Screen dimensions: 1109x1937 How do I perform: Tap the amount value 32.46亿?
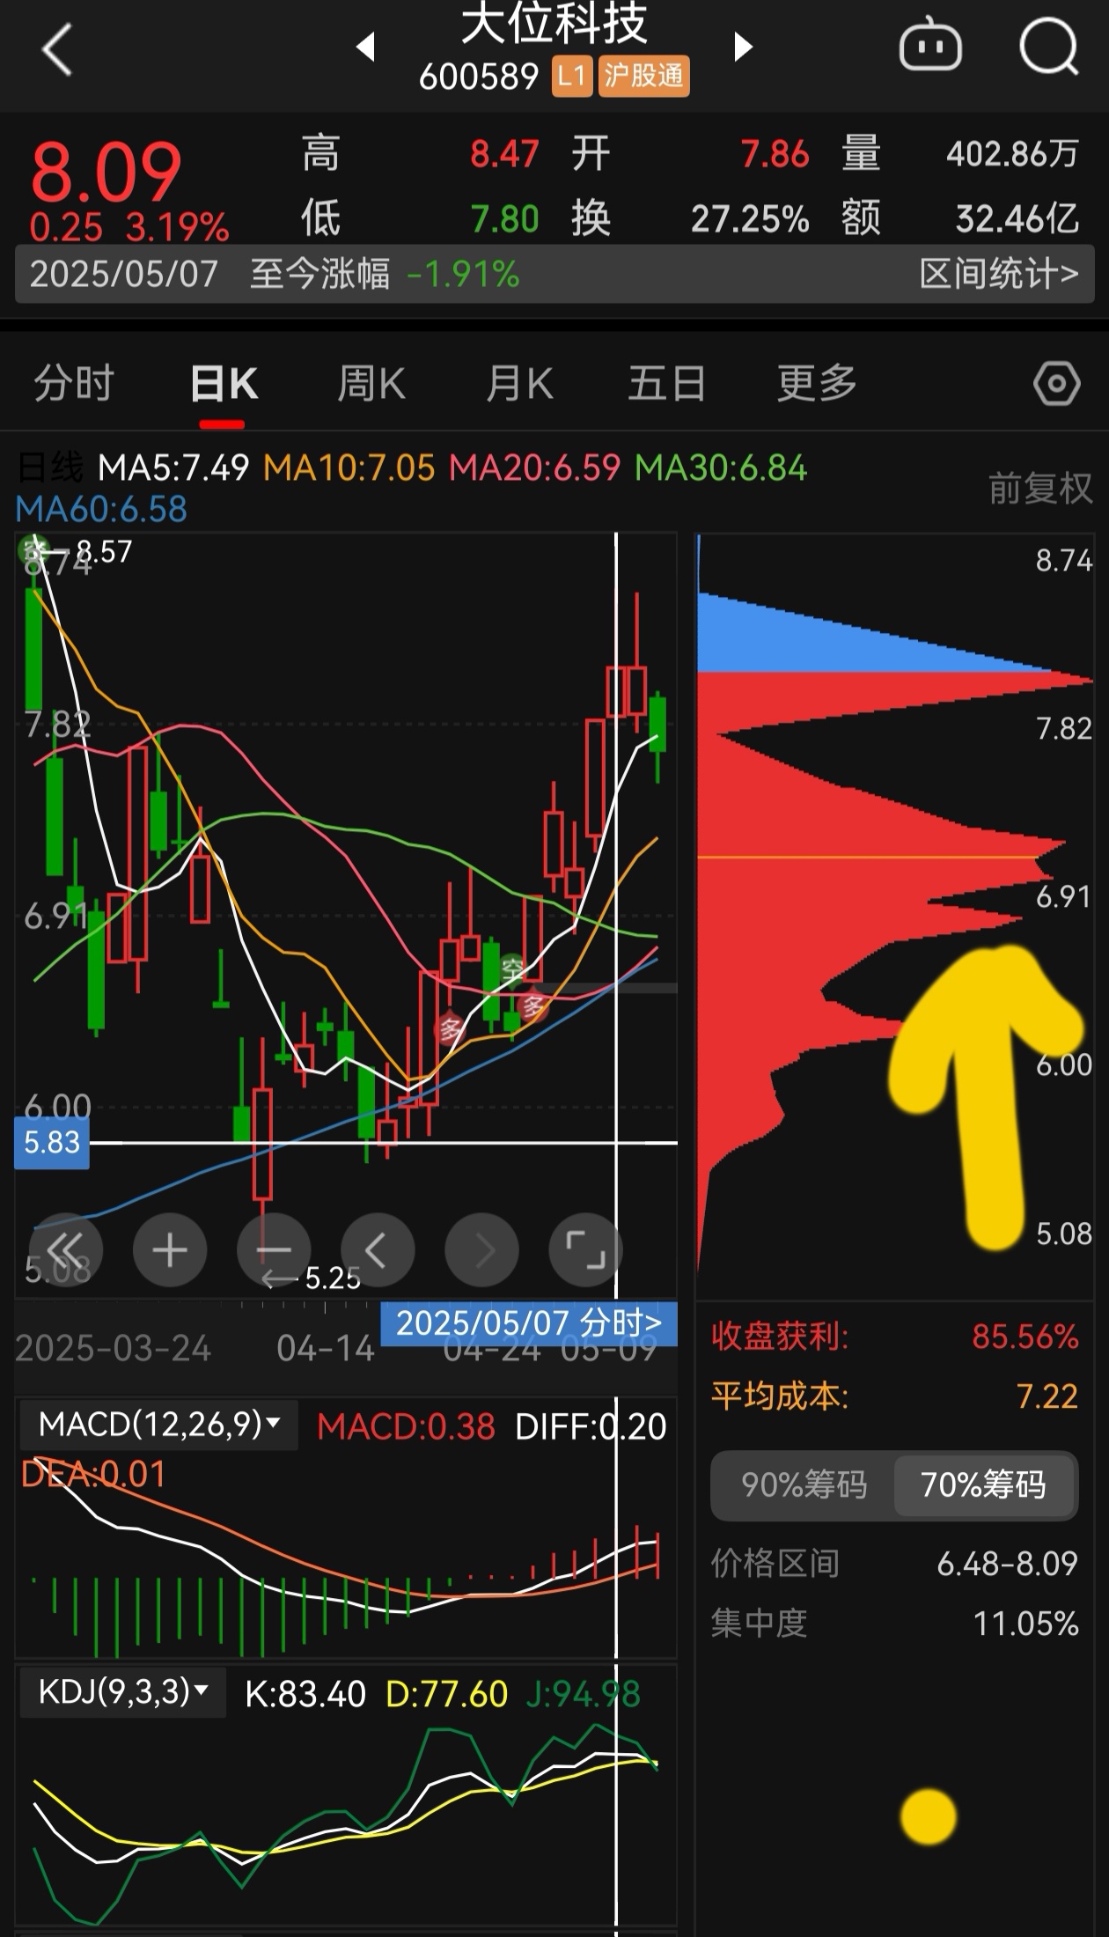(x=1017, y=218)
